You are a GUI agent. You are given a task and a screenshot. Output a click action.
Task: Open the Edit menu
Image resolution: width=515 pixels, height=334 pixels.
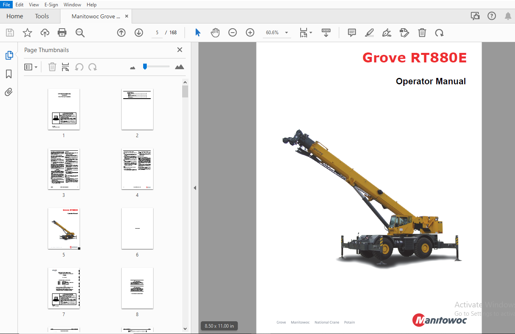pos(19,5)
